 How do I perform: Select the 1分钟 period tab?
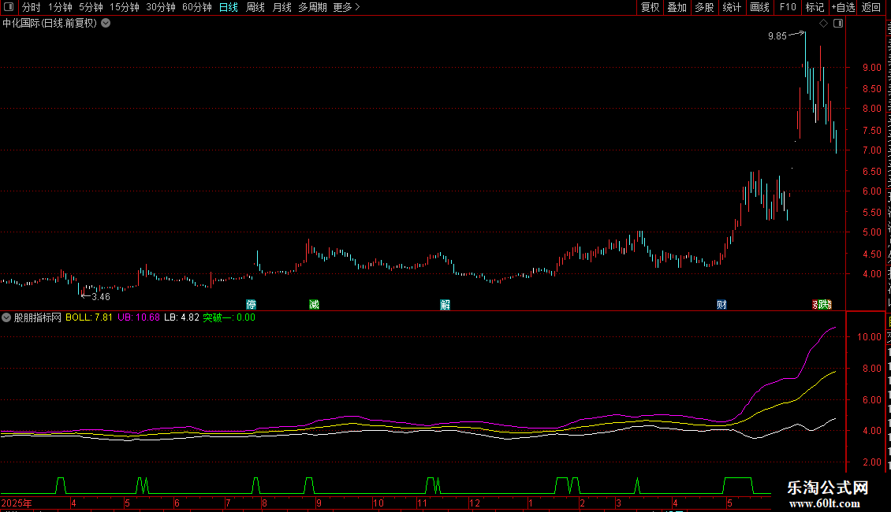60,7
